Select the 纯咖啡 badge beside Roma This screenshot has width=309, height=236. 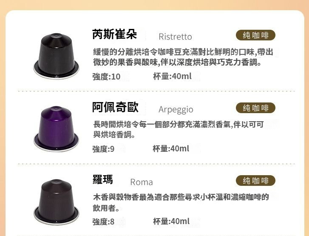pos(255,181)
